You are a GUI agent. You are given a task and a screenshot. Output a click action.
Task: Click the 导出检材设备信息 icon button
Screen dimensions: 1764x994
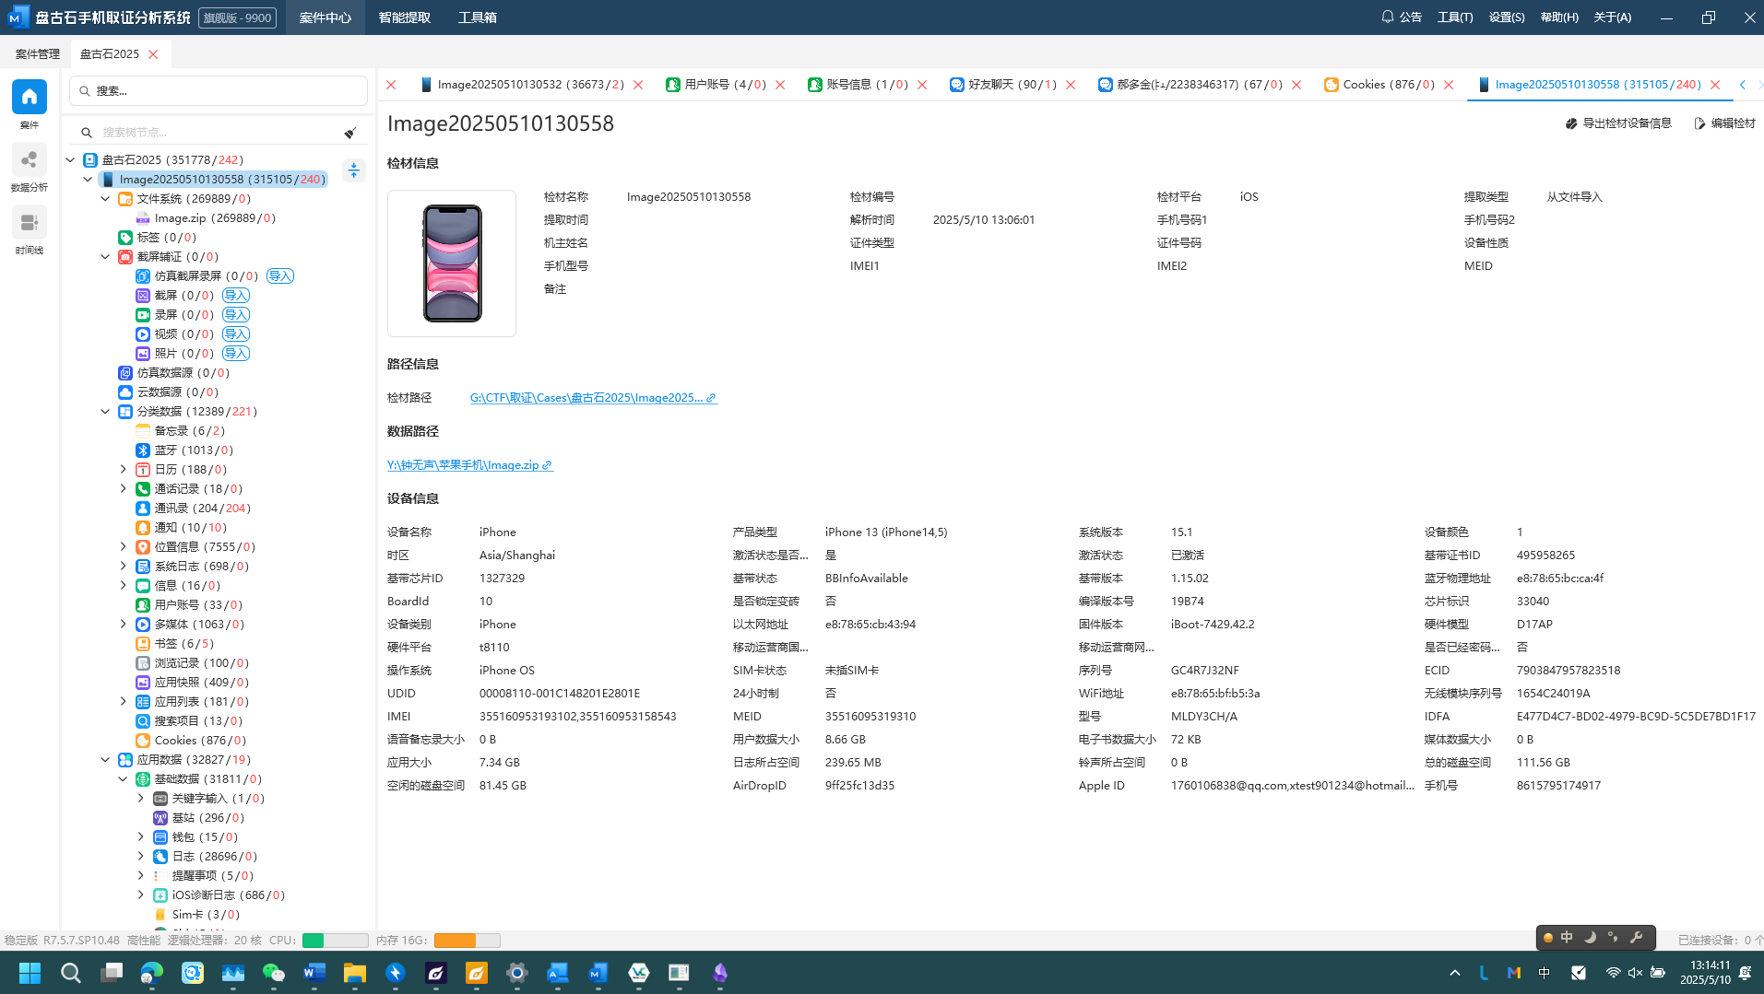click(x=1618, y=123)
